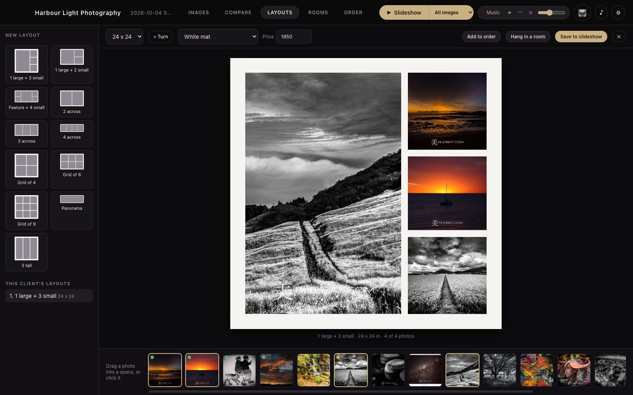Click 'Save to slideshow'
Viewport: 633px width, 395px height.
[581, 37]
